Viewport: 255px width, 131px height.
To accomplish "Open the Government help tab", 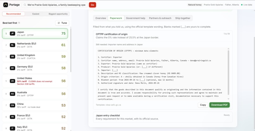I will (136, 18).
